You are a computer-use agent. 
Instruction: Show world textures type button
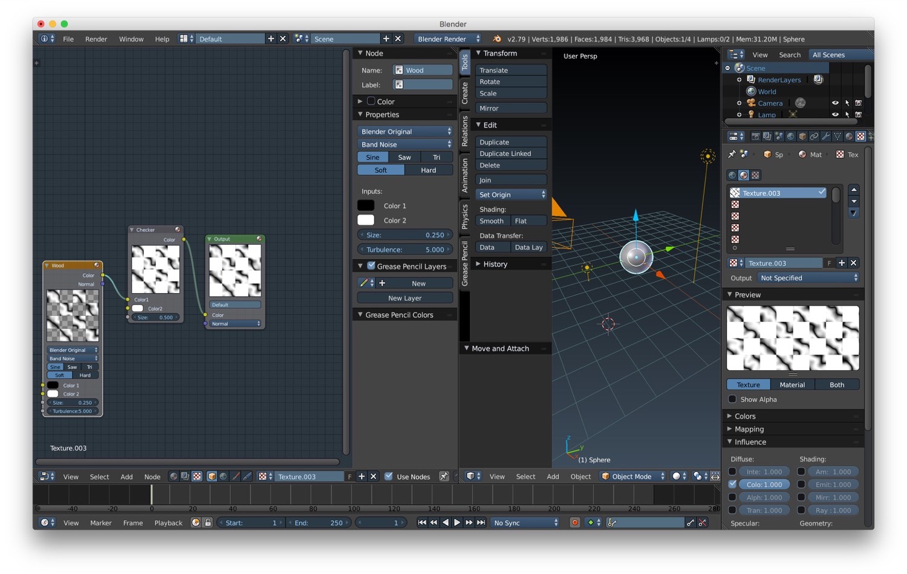point(732,175)
